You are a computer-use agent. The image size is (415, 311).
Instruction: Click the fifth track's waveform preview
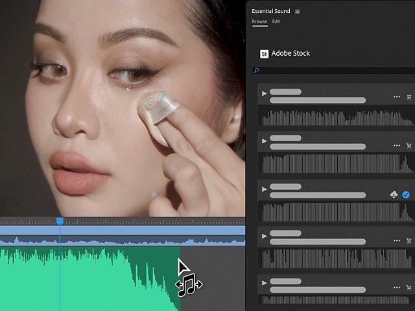(x=336, y=300)
